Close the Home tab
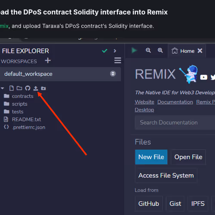 click(x=200, y=51)
